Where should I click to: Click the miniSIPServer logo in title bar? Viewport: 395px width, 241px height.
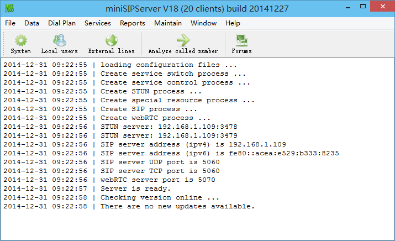(9, 8)
